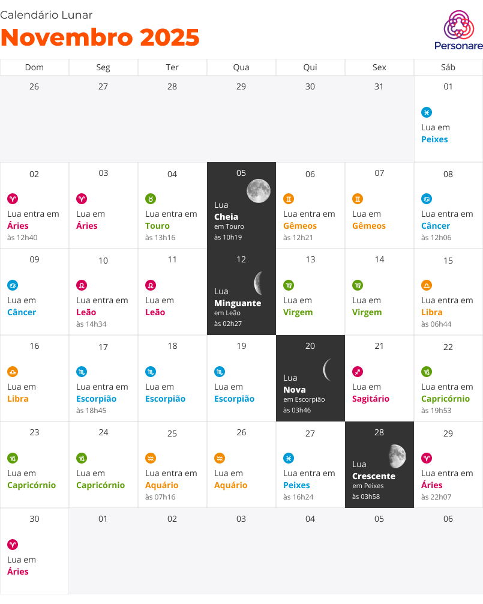Click the Novembro 2025 title
Screen dimensions: 483x604
pyautogui.click(x=100, y=37)
